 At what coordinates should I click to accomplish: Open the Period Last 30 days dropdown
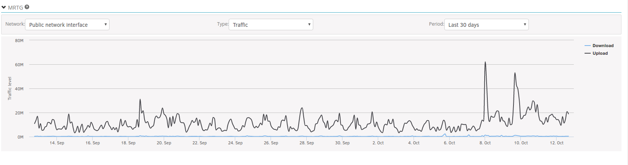pyautogui.click(x=487, y=25)
